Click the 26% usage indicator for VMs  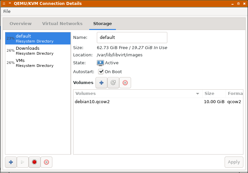11,63
